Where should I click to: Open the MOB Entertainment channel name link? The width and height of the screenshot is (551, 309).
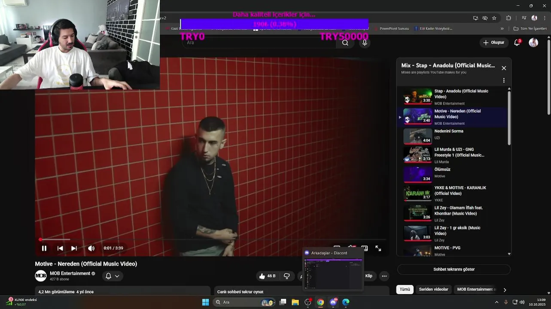click(x=70, y=273)
